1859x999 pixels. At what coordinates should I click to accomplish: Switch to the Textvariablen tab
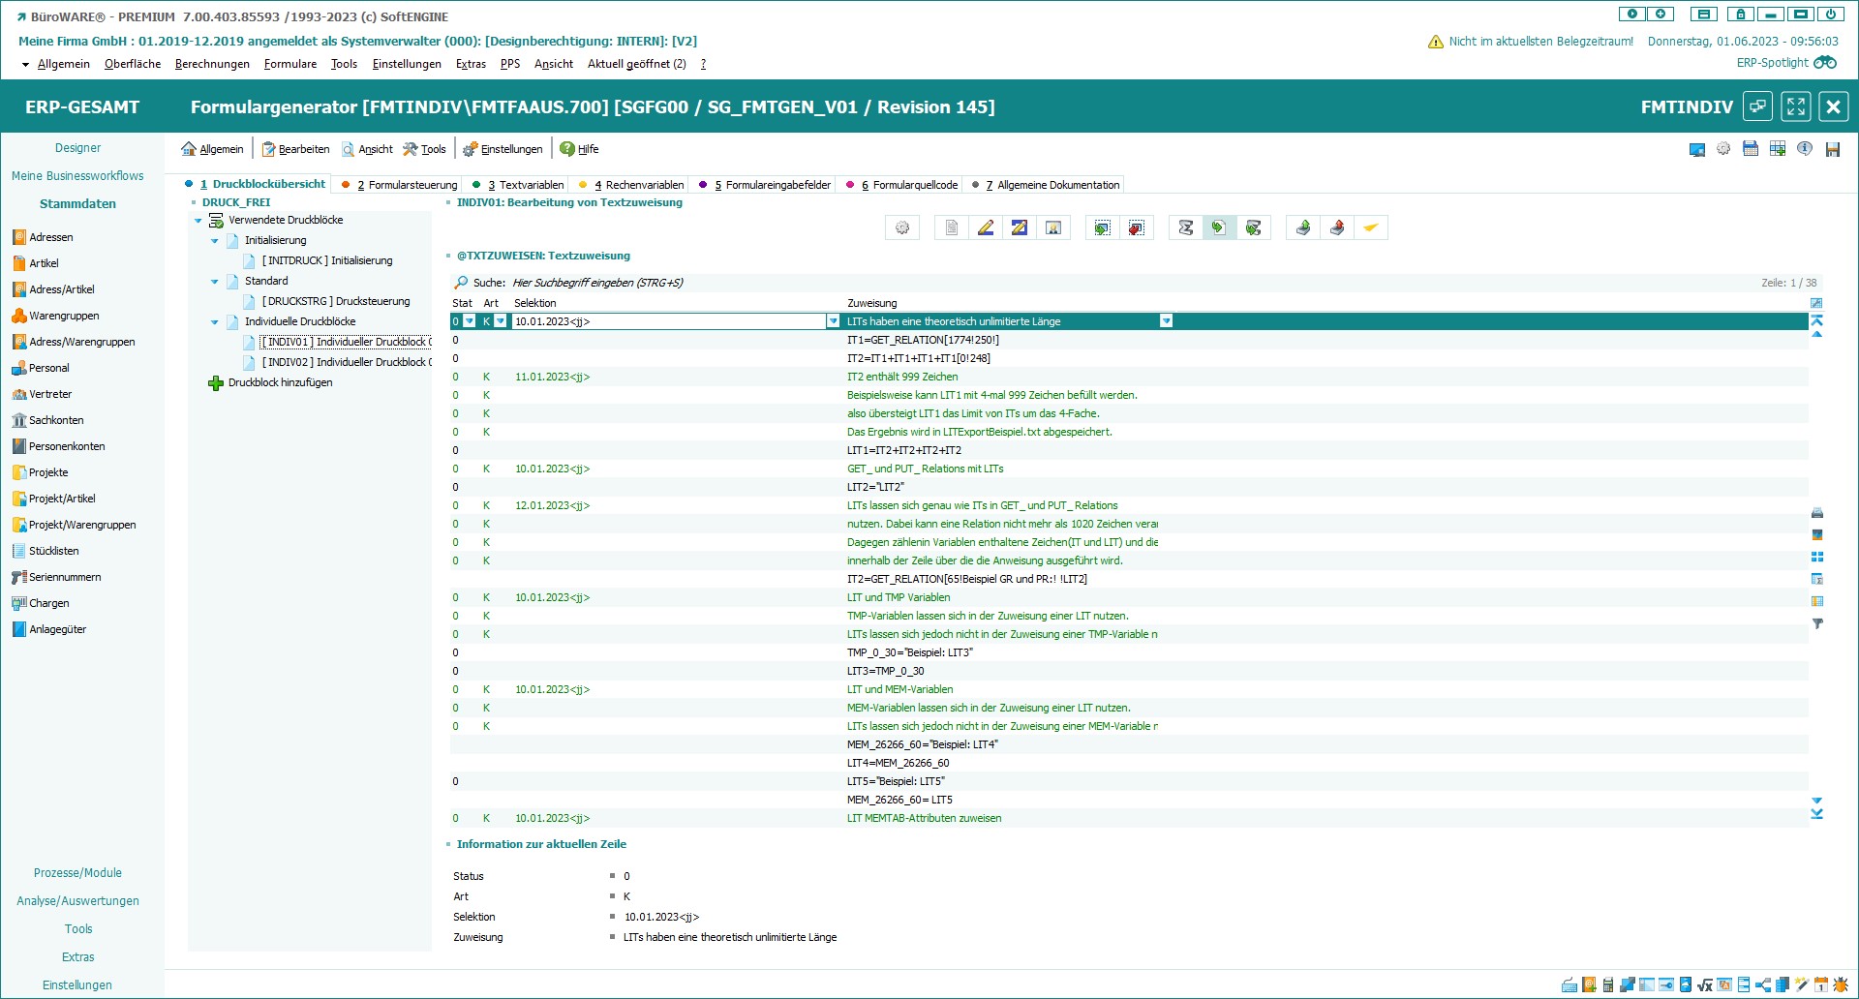[x=524, y=185]
